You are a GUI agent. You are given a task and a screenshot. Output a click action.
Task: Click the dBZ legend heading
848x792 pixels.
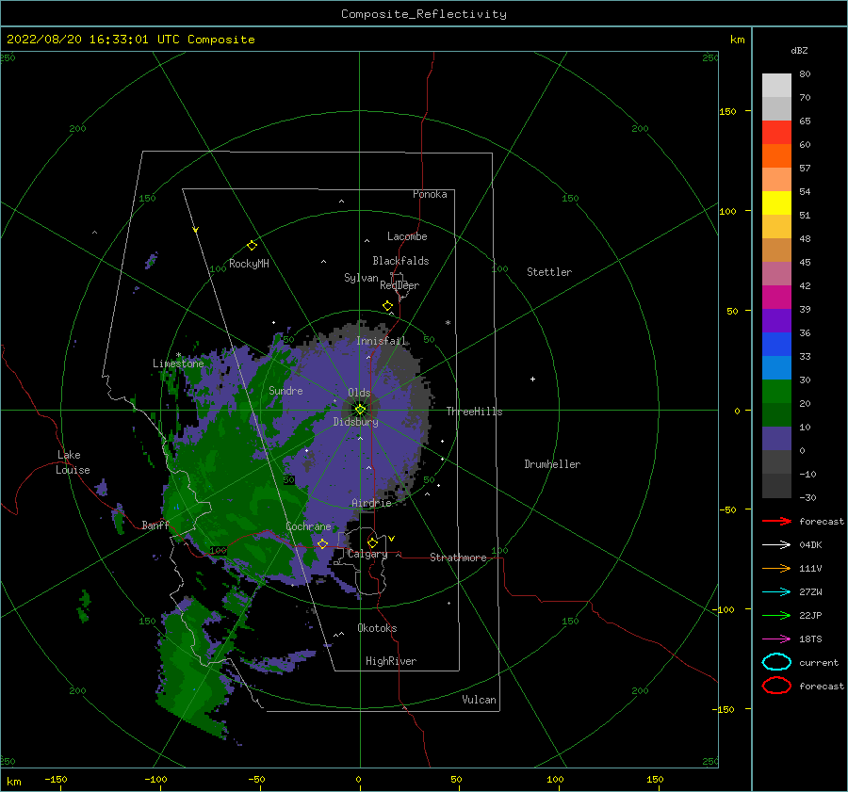pyautogui.click(x=799, y=50)
